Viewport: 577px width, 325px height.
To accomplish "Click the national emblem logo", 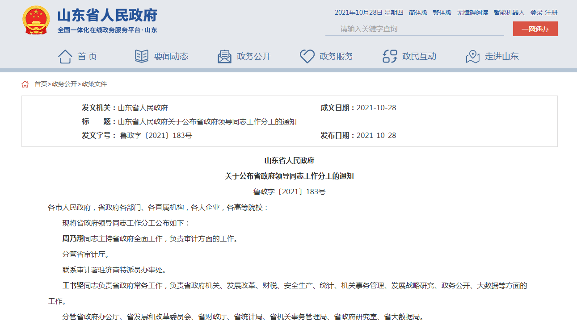I will tap(36, 21).
